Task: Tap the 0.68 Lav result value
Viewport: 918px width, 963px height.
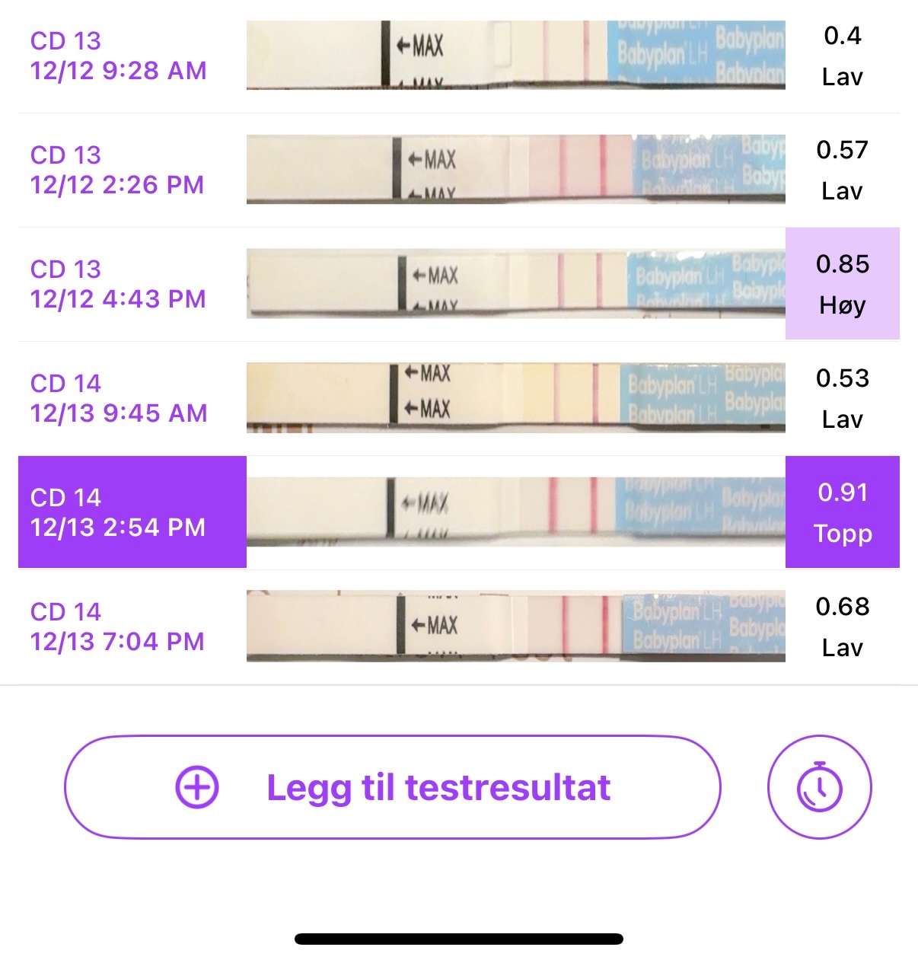Action: [842, 627]
